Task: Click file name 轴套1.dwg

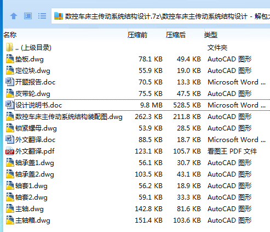Action: [x=31, y=186]
